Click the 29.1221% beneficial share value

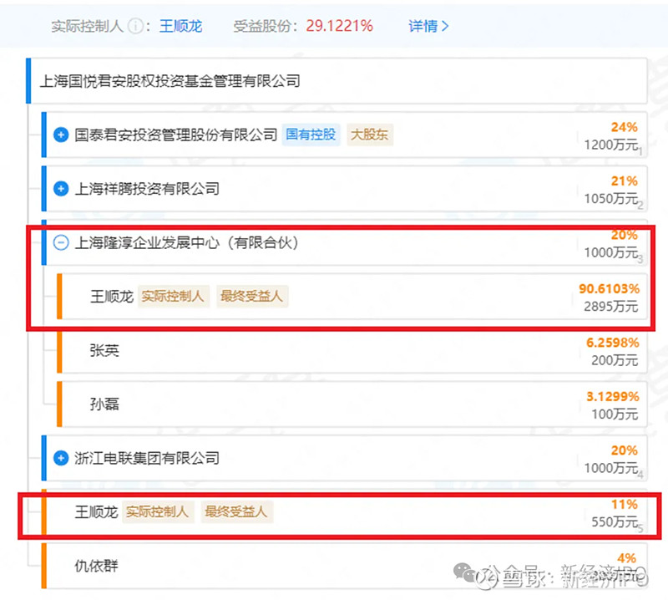339,26
